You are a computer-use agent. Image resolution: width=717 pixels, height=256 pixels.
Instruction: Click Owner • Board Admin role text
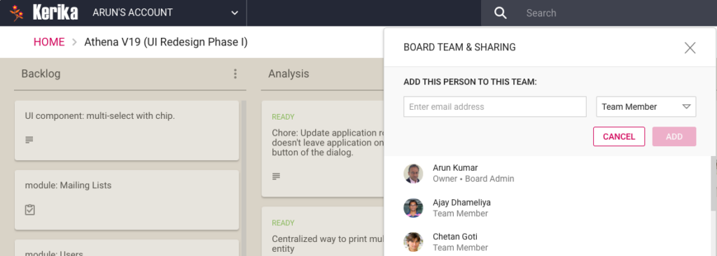(x=473, y=179)
